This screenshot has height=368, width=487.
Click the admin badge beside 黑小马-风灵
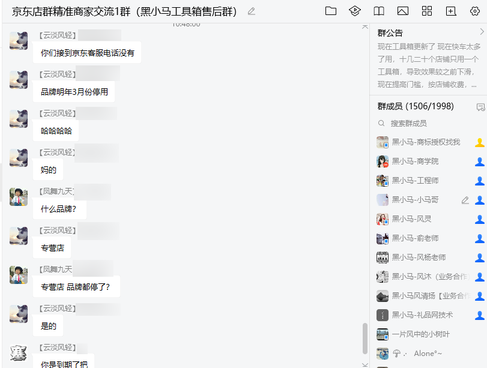coord(480,220)
